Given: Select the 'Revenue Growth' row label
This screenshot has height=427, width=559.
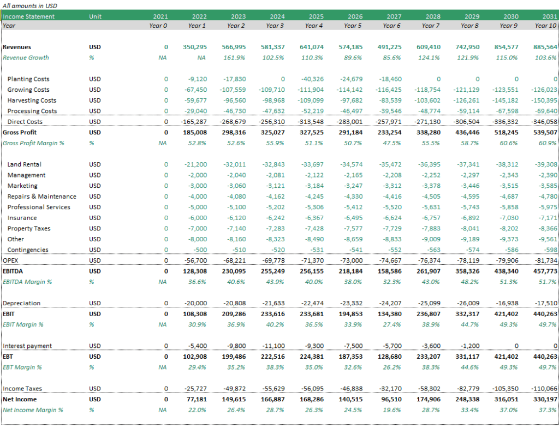Looking at the screenshot, I should tap(26, 58).
